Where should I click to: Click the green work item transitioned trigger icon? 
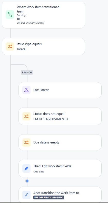click(x=10, y=14)
